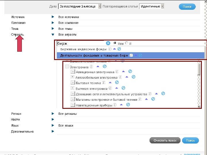Toggle tree box of Магазины электроники и бытовой техники
Viewport: 207px width, 155px height.
click(73, 99)
